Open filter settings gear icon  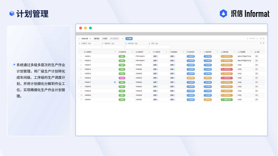point(264,43)
